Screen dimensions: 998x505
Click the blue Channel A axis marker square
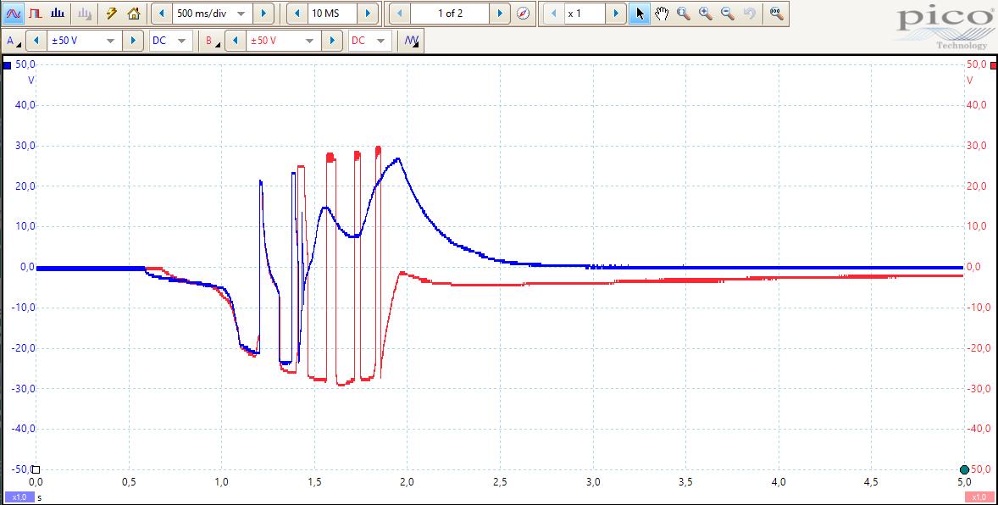pos(7,65)
